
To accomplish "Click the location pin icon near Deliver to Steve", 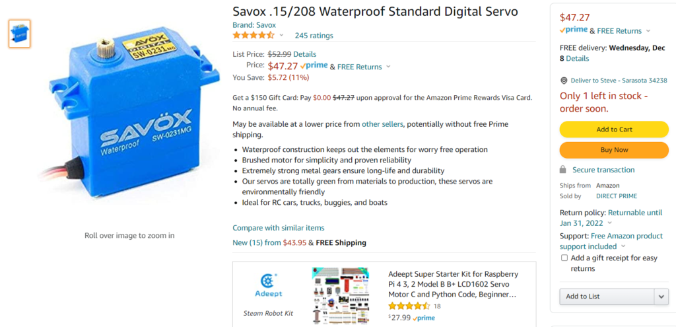I will pyautogui.click(x=564, y=81).
